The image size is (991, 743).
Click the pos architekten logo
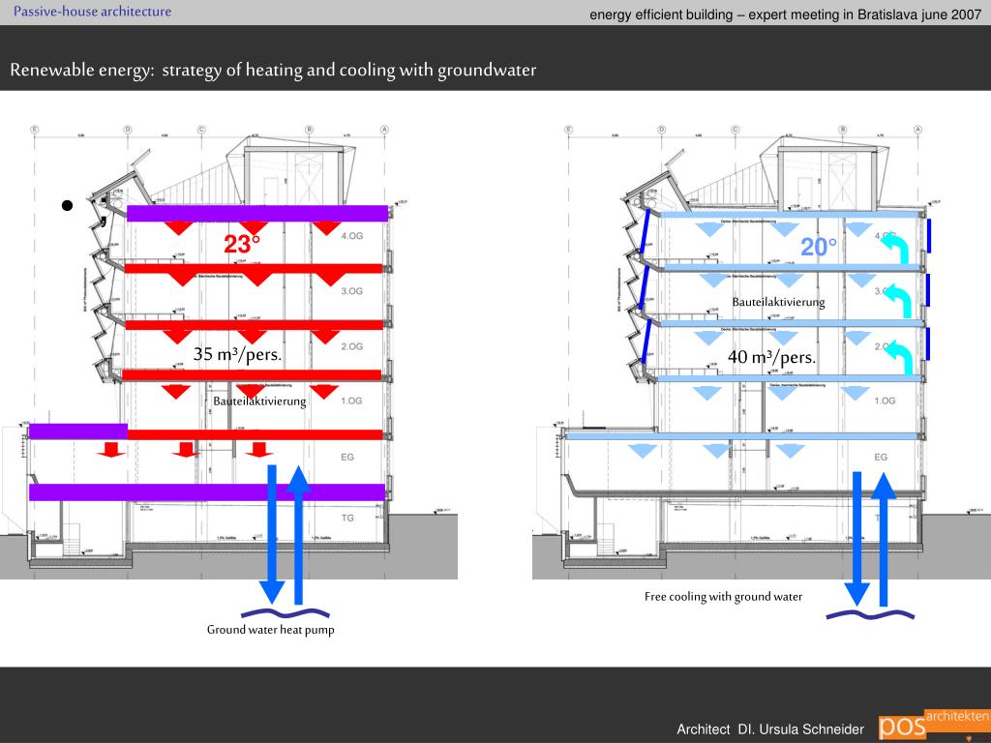(x=934, y=725)
